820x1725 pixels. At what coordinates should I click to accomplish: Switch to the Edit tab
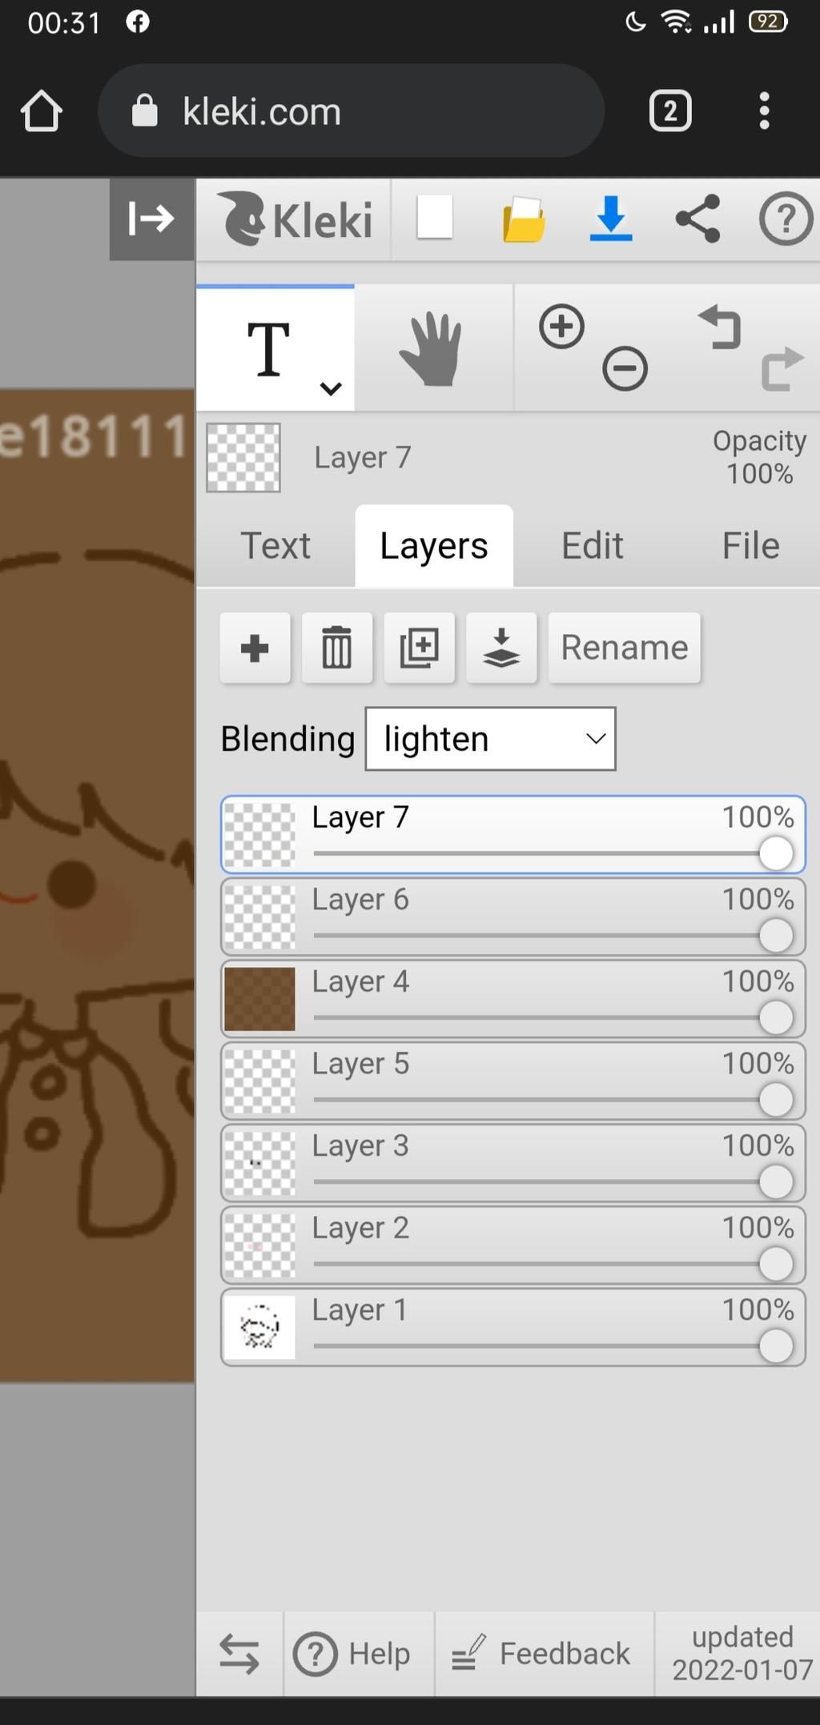pos(592,546)
